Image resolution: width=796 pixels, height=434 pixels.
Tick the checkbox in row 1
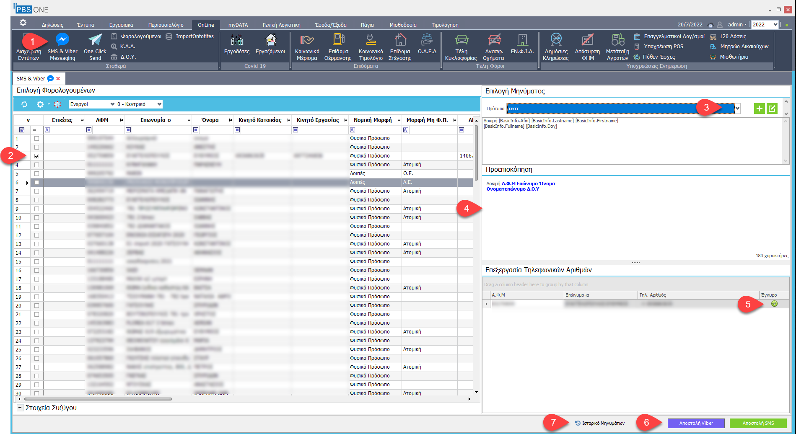tap(37, 139)
